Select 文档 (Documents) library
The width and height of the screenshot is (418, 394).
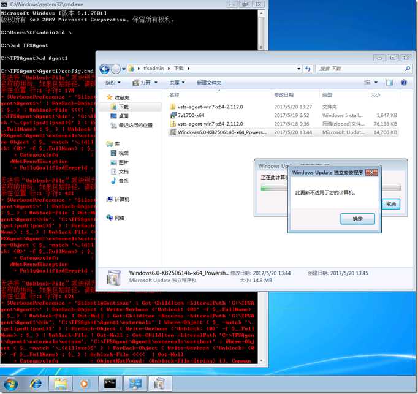120,172
